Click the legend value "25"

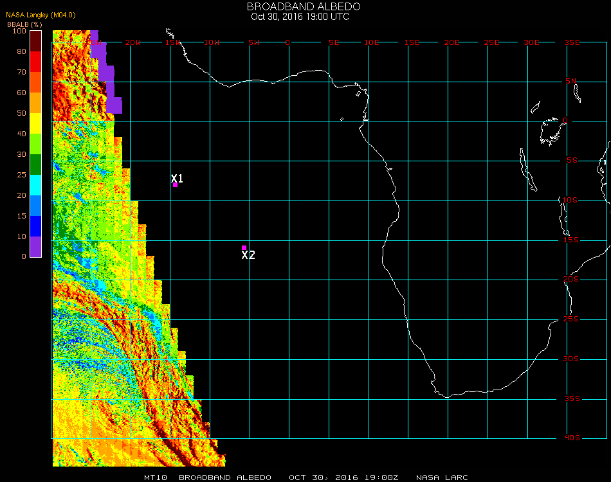tap(22, 175)
